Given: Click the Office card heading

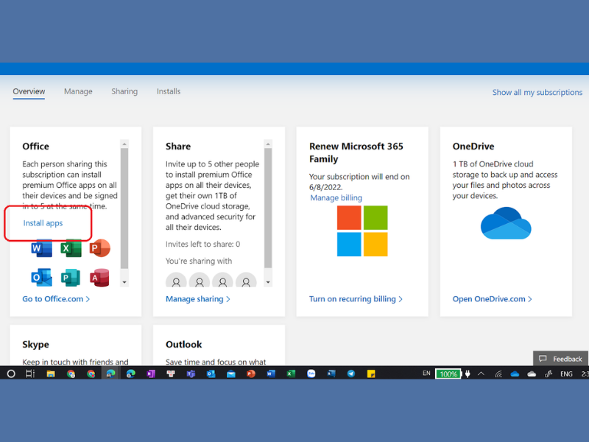Looking at the screenshot, I should (x=35, y=146).
